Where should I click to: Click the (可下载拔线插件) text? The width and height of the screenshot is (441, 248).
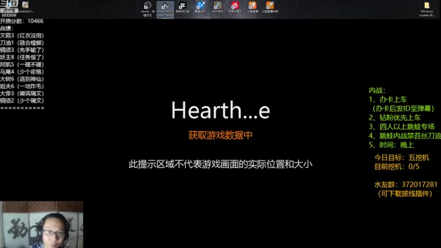(x=405, y=194)
